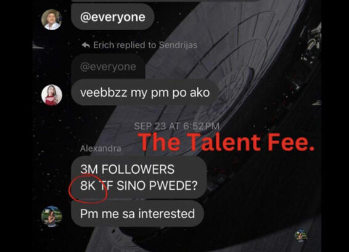The height and width of the screenshot is (252, 349).
Task: Click the red-circled '8K' text
Action: tap(88, 185)
